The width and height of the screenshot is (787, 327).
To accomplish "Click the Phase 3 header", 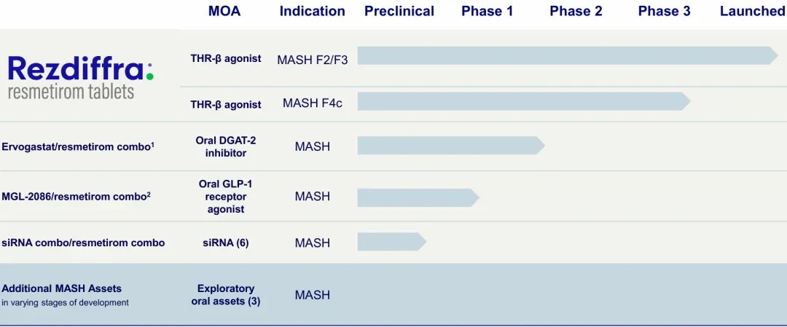I will tap(664, 11).
